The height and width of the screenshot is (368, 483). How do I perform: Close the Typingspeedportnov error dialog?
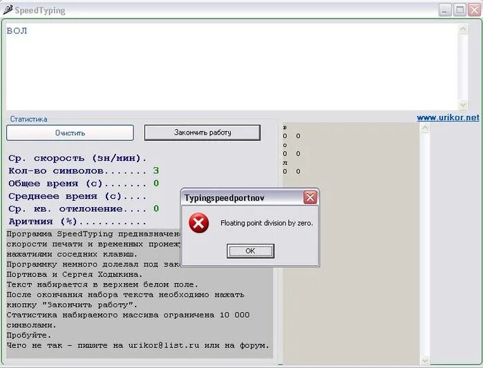tap(310, 197)
